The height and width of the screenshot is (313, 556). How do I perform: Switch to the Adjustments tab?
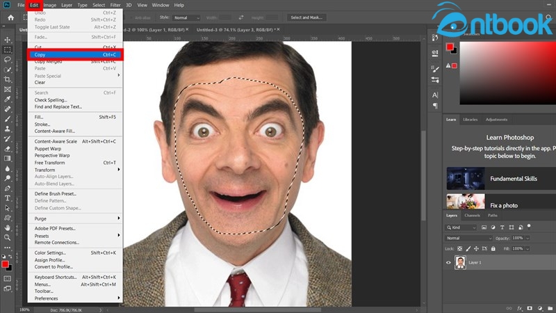click(496, 120)
